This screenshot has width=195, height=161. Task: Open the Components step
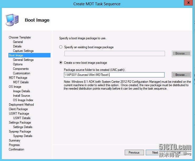point(21,69)
